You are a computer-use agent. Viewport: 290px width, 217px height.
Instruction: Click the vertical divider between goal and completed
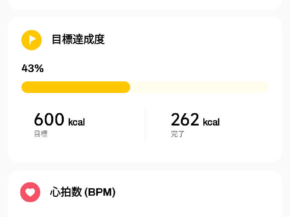coord(145,125)
